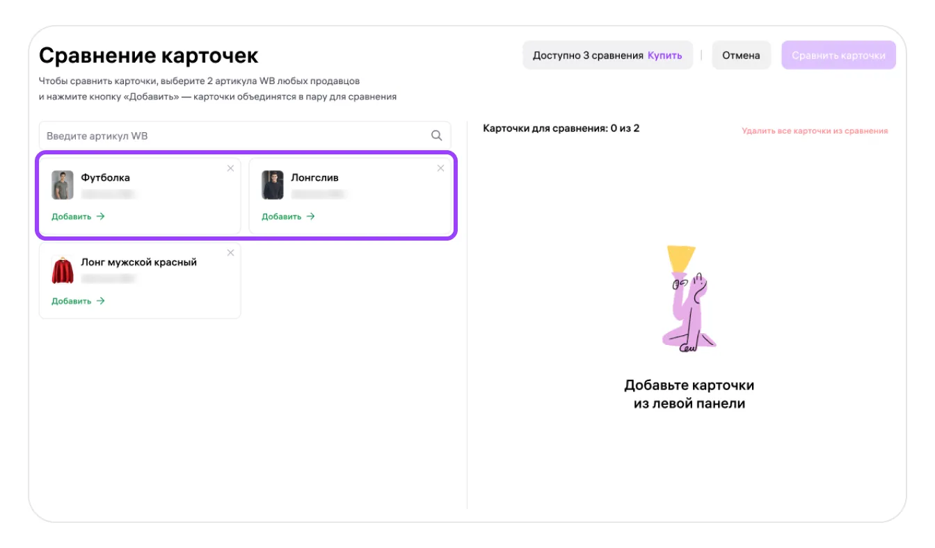This screenshot has width=935, height=548.
Task: Remove the Футболка card with its X
Action: [230, 168]
